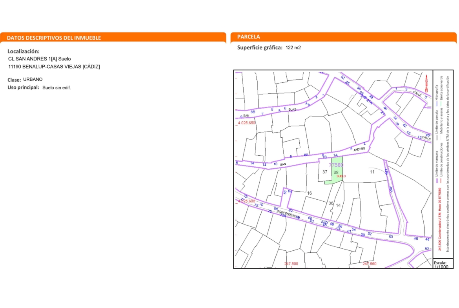459x308 pixels.
Task: Select the value Suelo sin edif.
Action: (56, 87)
